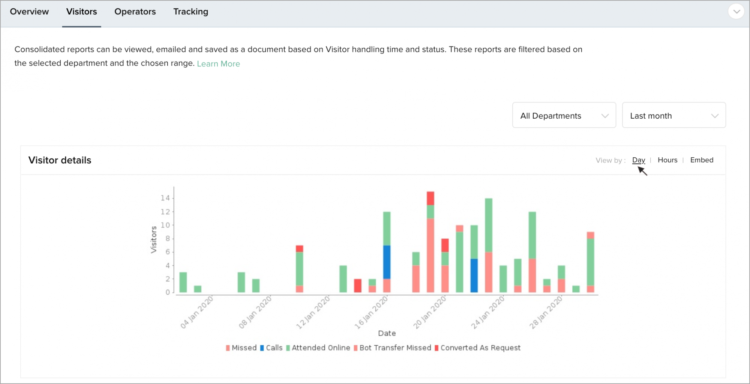
Task: Open the All Departments dropdown
Action: point(564,116)
